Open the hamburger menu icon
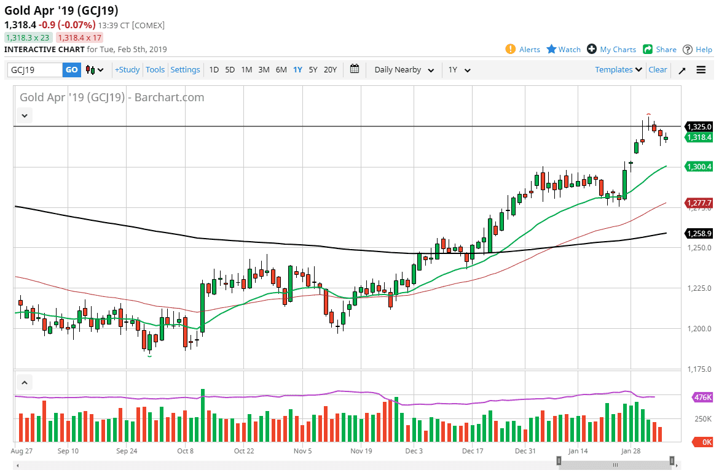This screenshot has width=719, height=473. [x=701, y=70]
